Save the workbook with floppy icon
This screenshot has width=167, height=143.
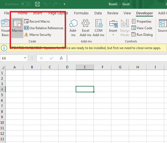(x=37, y=4)
